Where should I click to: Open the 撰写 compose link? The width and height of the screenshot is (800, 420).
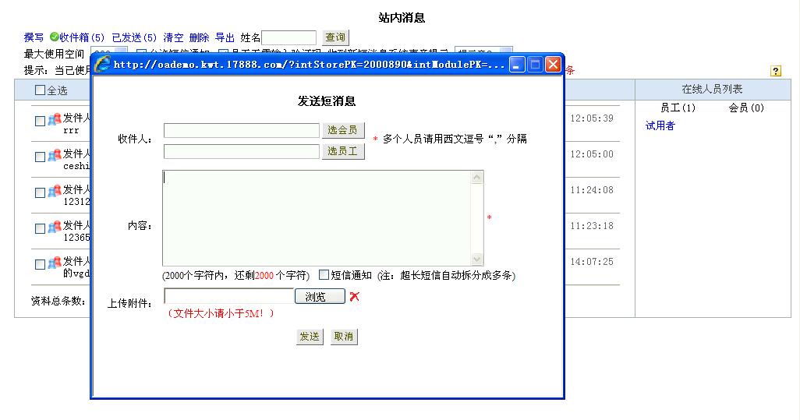34,37
